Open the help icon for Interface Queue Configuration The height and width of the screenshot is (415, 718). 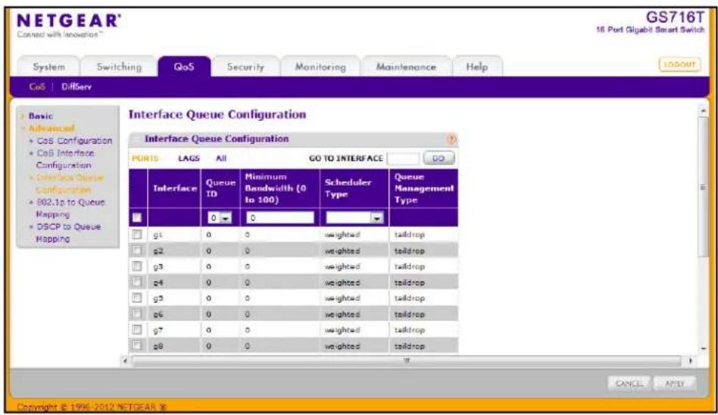tap(451, 139)
